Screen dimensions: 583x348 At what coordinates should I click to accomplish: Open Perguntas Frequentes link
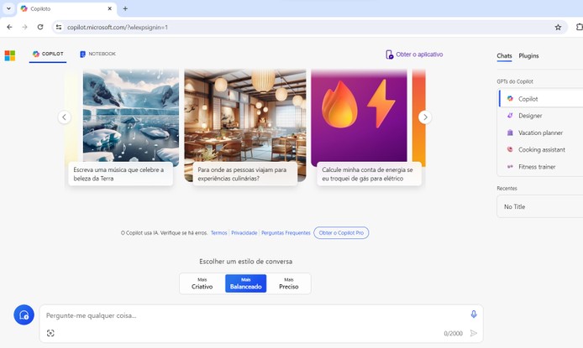[286, 233]
